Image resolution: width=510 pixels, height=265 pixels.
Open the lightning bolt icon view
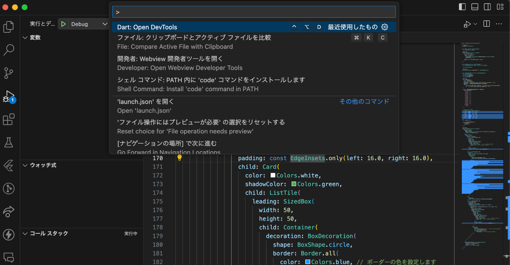coord(9,234)
